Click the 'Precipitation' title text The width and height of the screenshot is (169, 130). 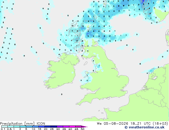pyautogui.click(x=11, y=124)
